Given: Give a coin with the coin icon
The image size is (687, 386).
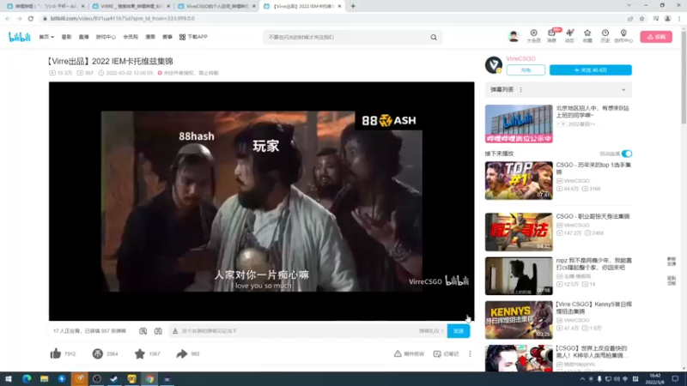Looking at the screenshot, I should (97, 353).
